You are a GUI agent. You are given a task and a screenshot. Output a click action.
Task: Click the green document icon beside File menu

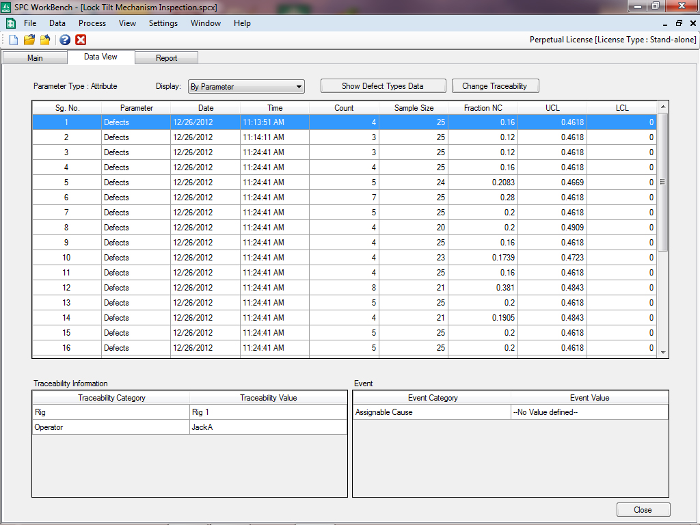(11, 23)
